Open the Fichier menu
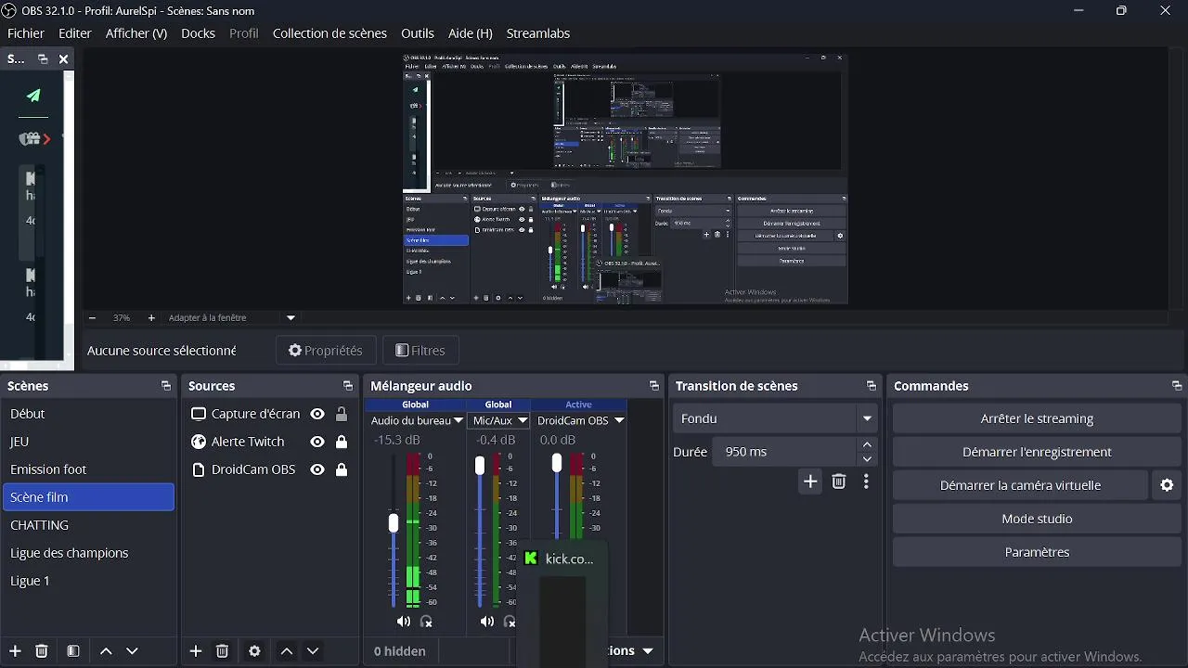1188x668 pixels. (x=26, y=33)
